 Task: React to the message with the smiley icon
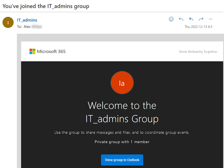coord(171,19)
